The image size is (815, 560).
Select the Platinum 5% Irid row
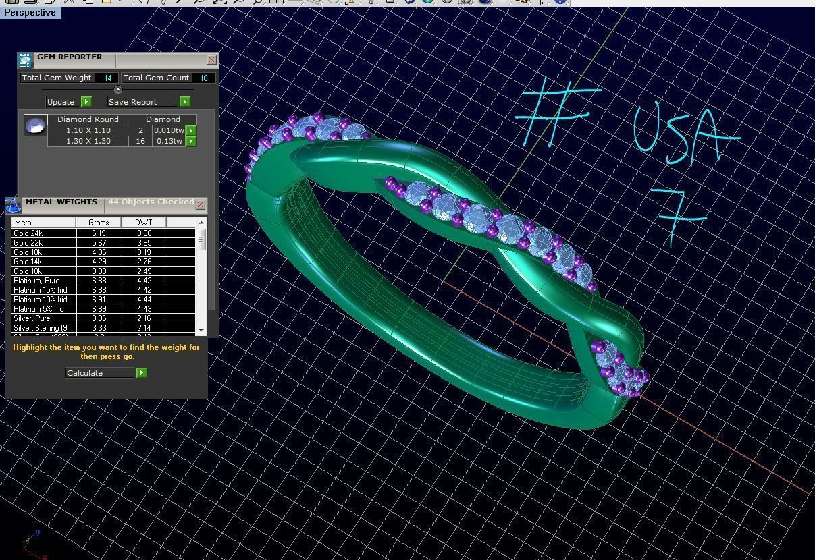(x=103, y=309)
